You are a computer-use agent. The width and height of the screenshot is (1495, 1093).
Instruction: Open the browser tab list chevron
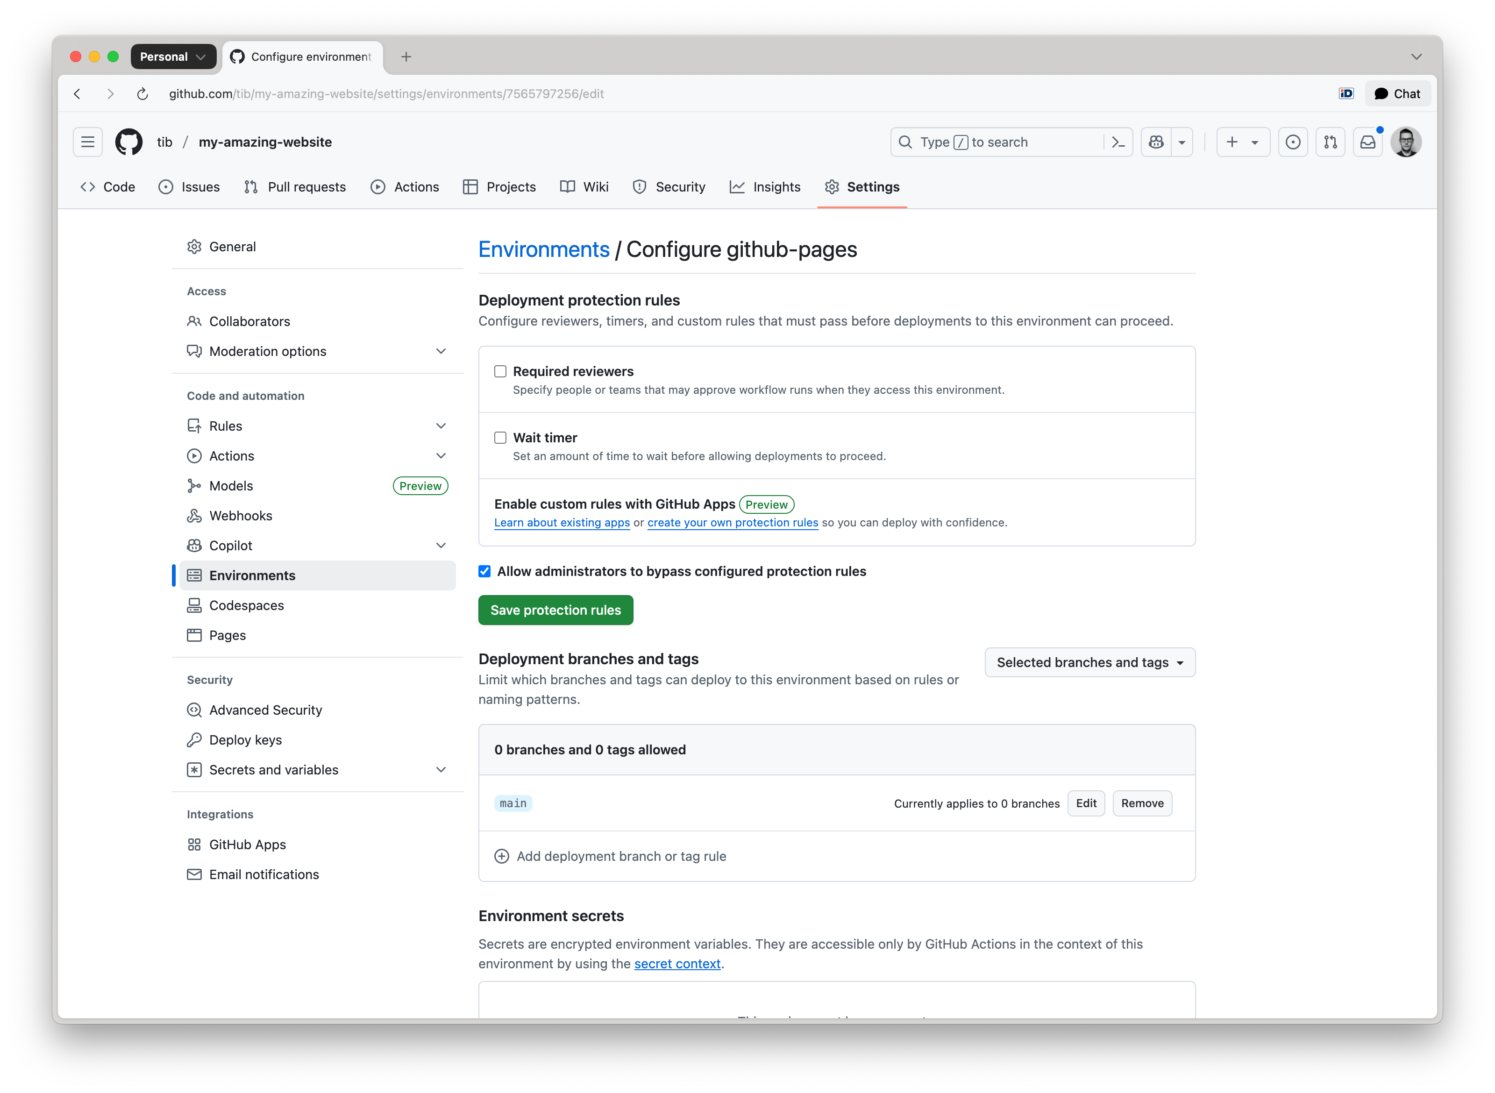(x=1416, y=57)
